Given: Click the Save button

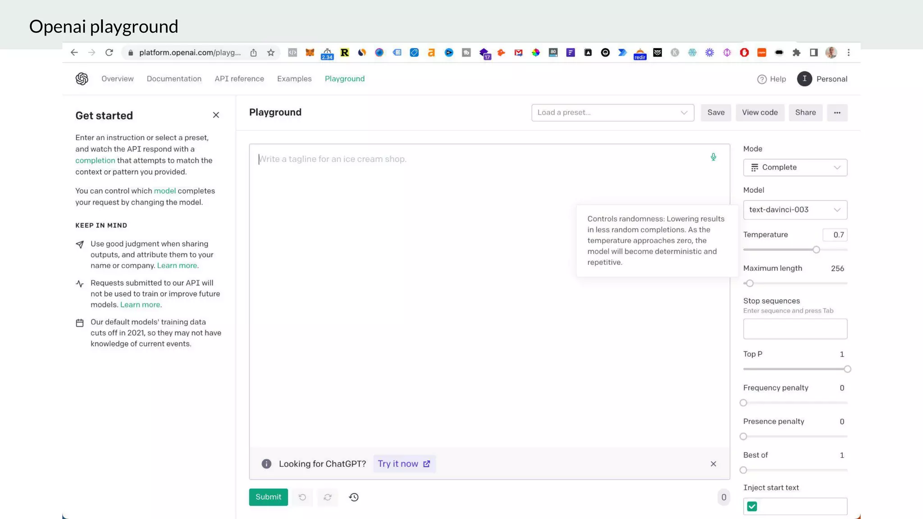Looking at the screenshot, I should point(716,113).
